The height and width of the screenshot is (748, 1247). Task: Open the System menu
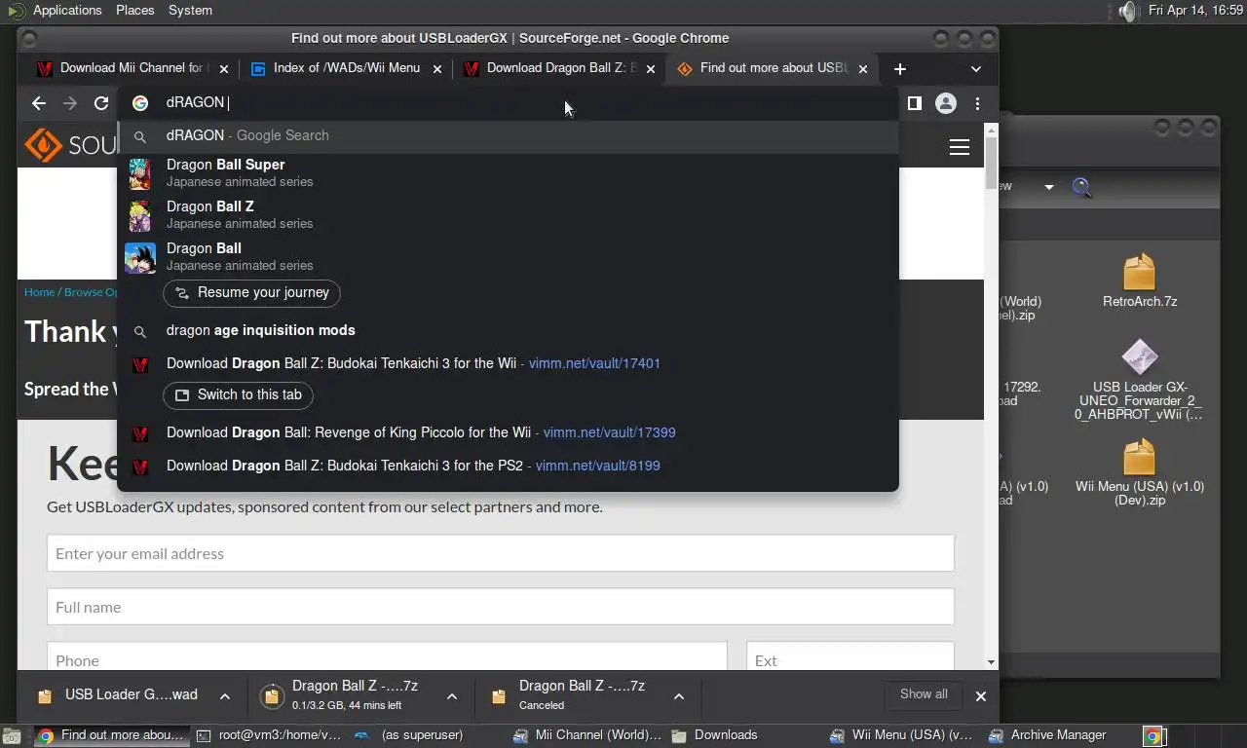point(190,11)
